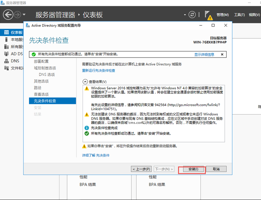Click the 上一步(P) button
Image resolution: width=261 pixels, height=200 pixels.
tap(141, 169)
